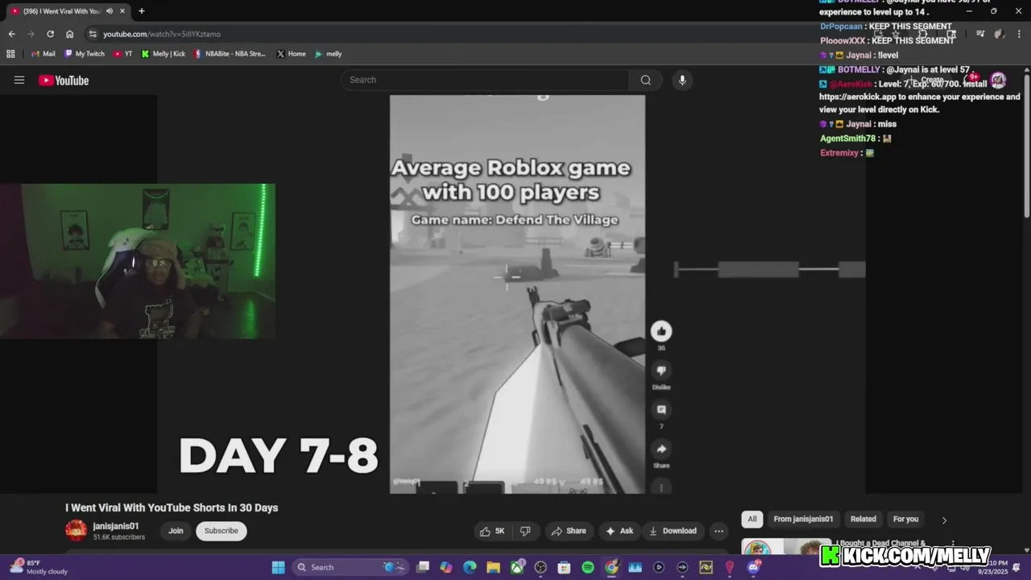Screen dimensions: 1031x580
Task: Reload the YouTube page
Action: tap(50, 34)
